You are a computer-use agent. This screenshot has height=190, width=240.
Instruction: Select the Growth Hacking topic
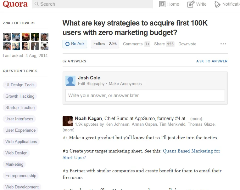pos(20,96)
